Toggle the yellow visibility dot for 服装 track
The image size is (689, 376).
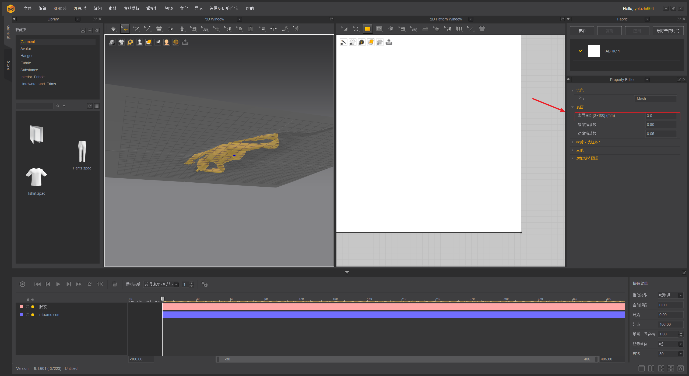33,307
